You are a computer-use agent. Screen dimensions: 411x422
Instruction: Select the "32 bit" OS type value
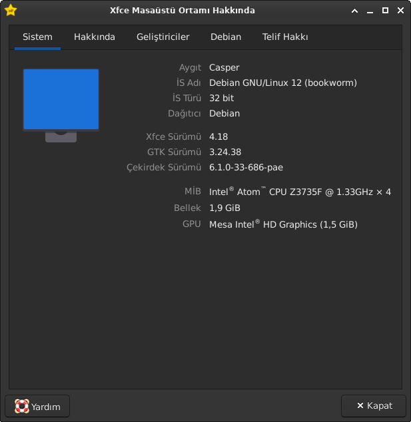tap(221, 99)
